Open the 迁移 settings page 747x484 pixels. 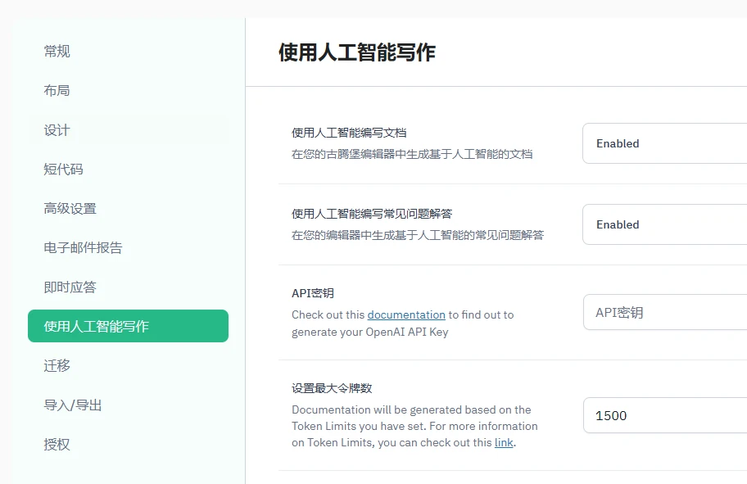(x=56, y=365)
